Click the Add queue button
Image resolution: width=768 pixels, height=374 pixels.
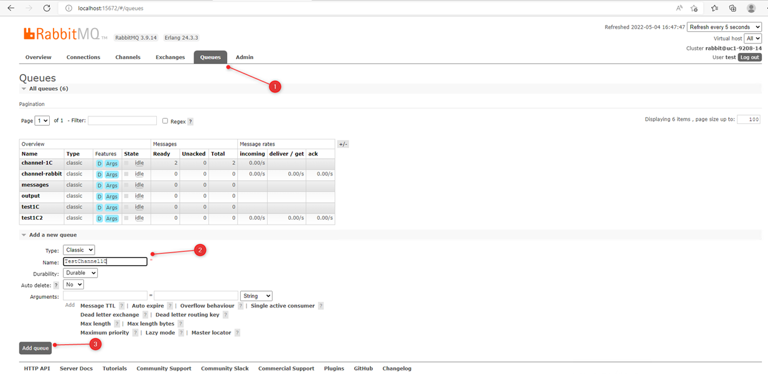tap(35, 348)
